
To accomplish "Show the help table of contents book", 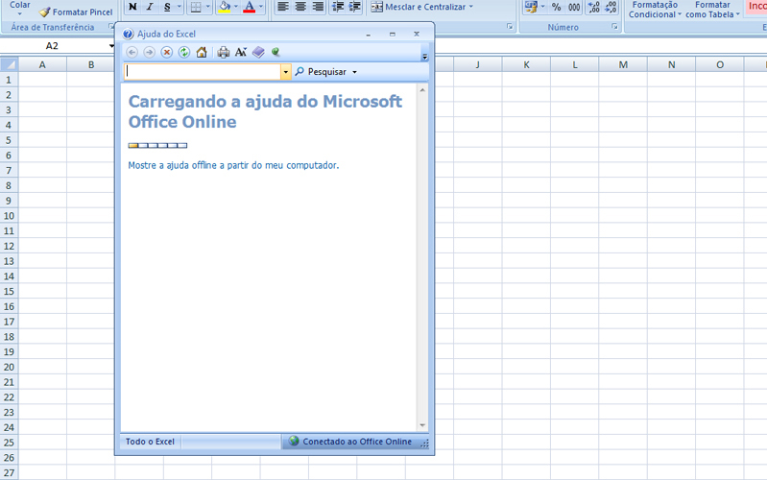I will pyautogui.click(x=258, y=53).
